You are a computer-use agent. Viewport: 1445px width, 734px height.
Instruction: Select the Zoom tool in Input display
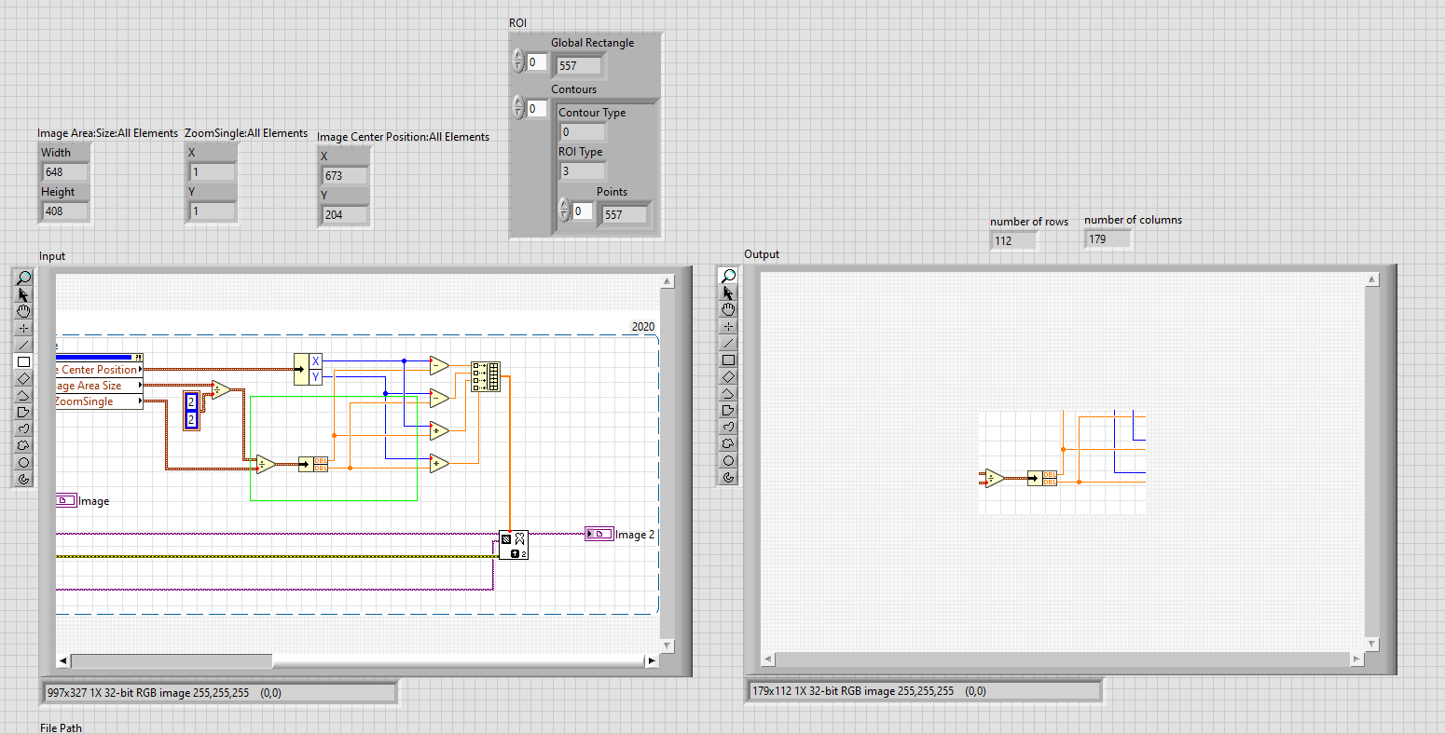pos(24,278)
